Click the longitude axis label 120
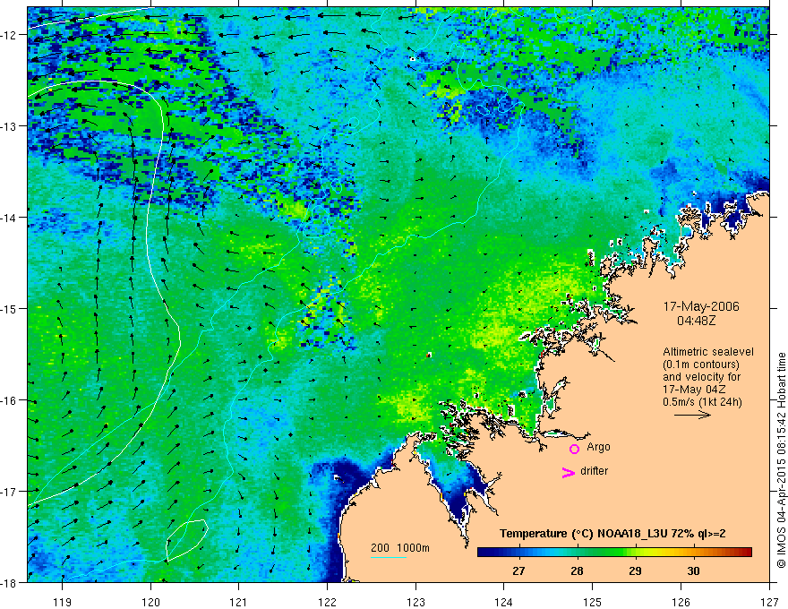 [x=150, y=602]
